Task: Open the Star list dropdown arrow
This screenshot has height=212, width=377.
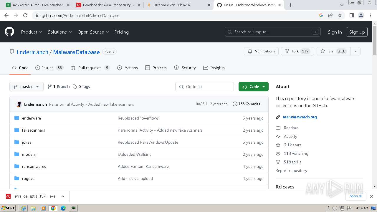Action: click(x=355, y=51)
